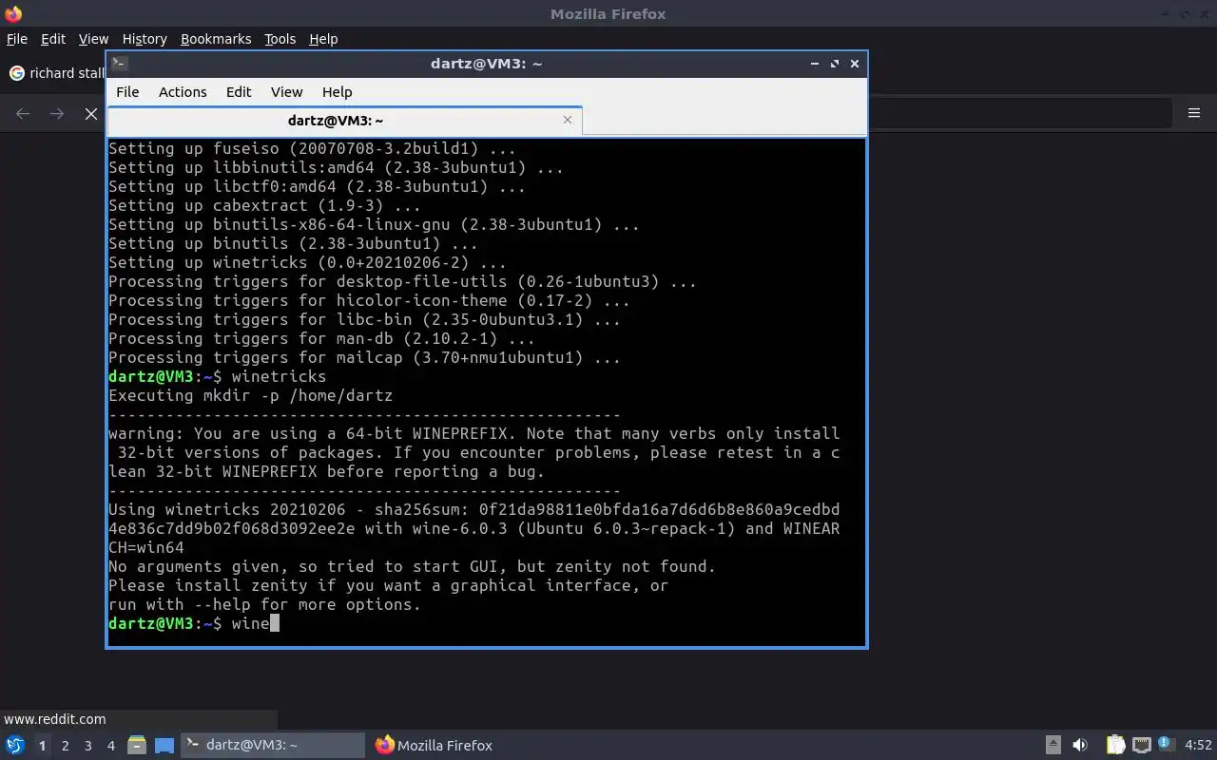This screenshot has width=1217, height=760.
Task: Stop loading the Firefox page
Action: [x=90, y=114]
